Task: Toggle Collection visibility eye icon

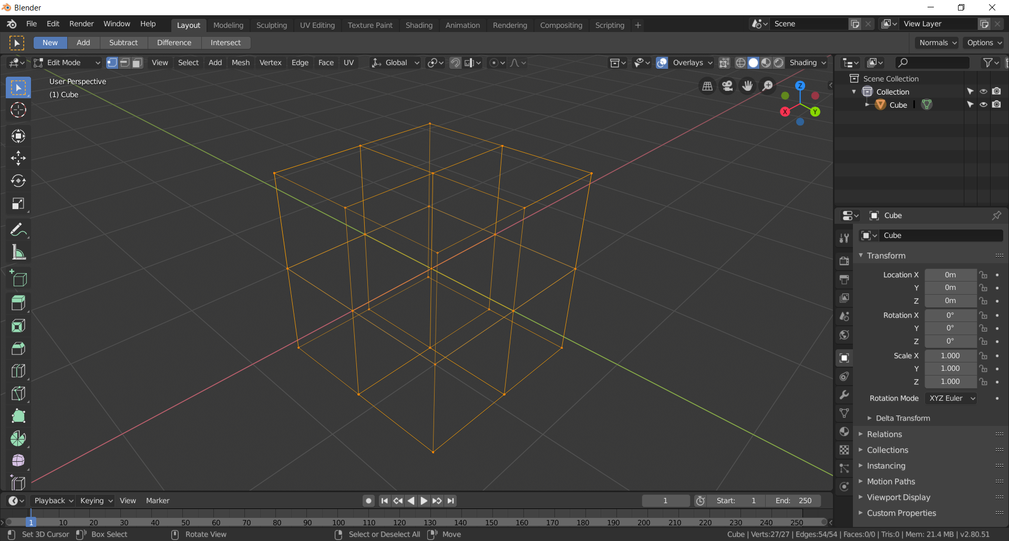Action: pos(983,91)
